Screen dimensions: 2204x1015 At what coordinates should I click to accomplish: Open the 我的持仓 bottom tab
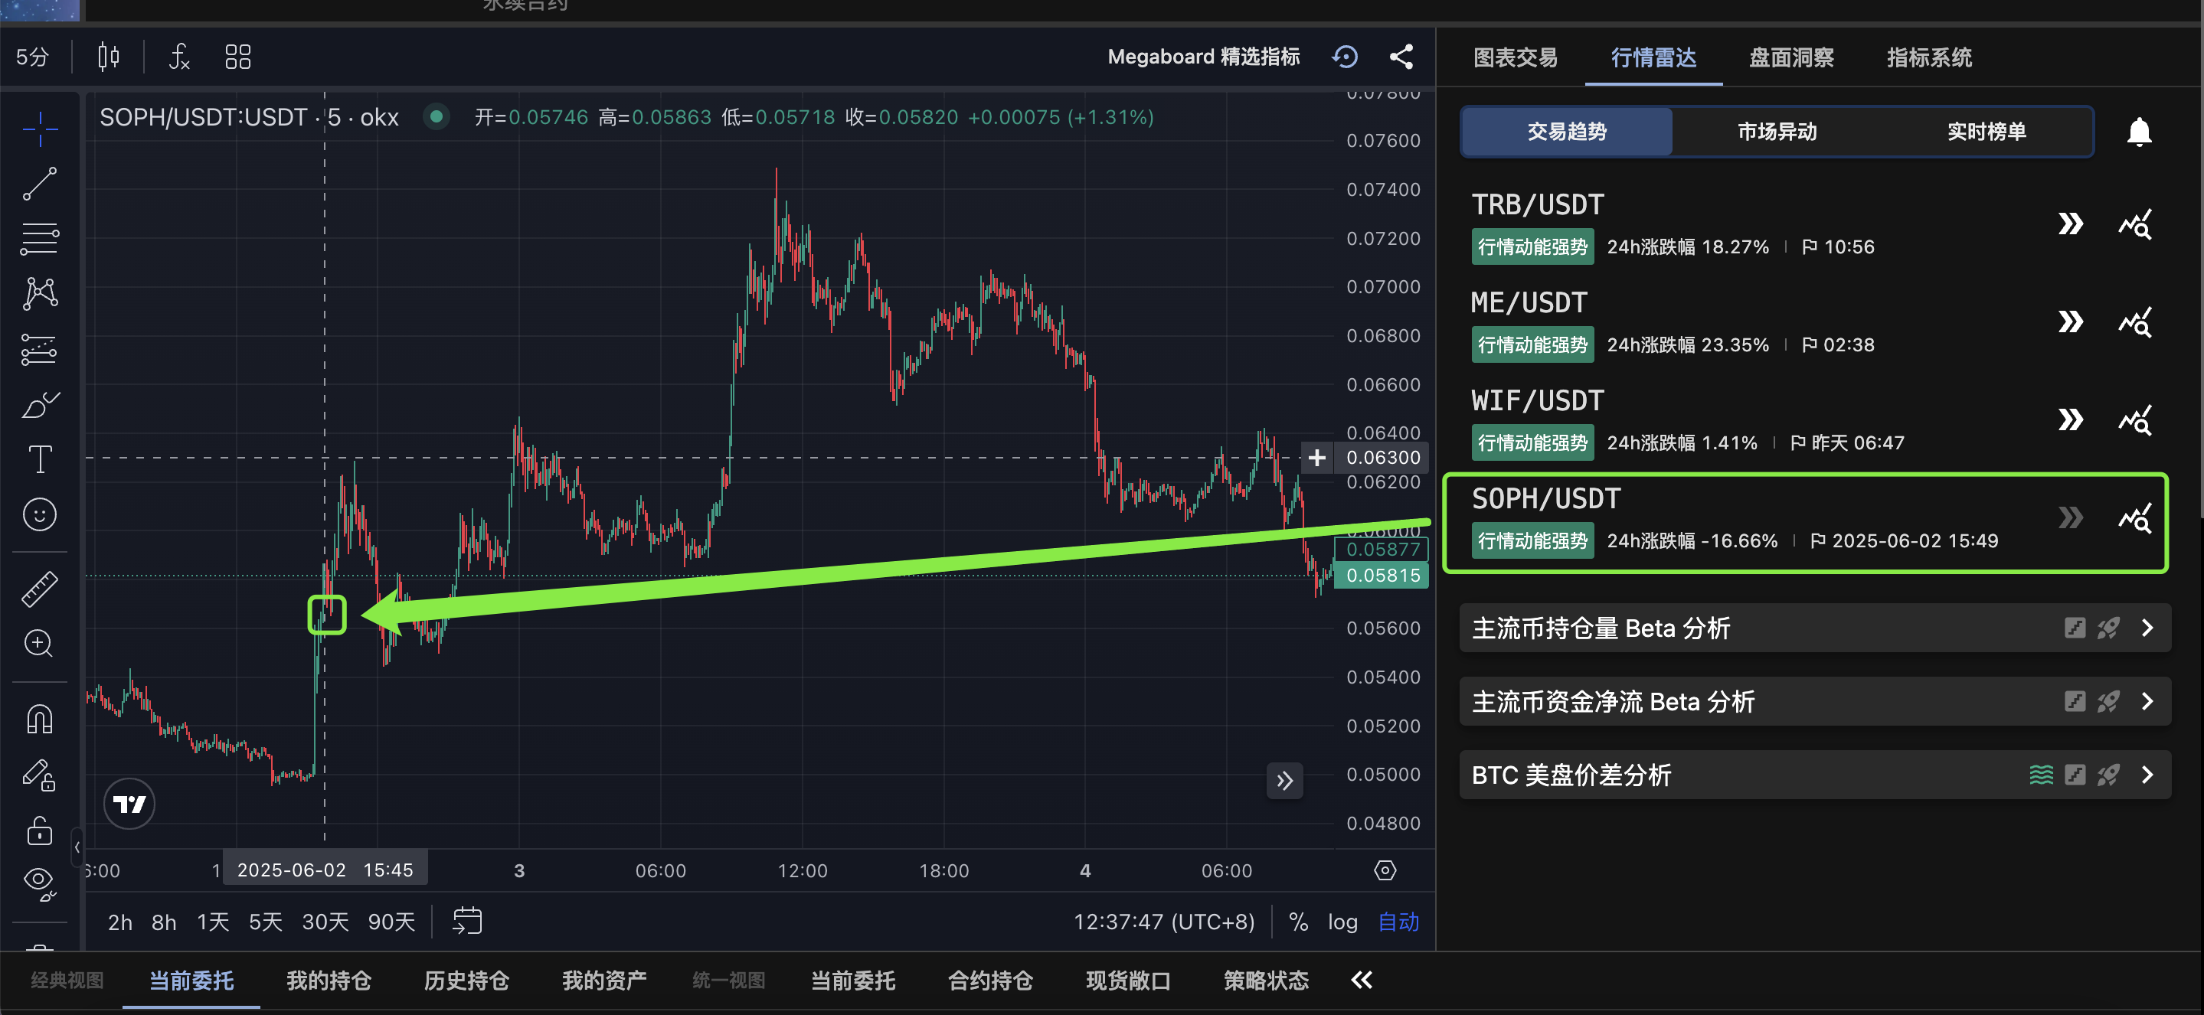(329, 981)
